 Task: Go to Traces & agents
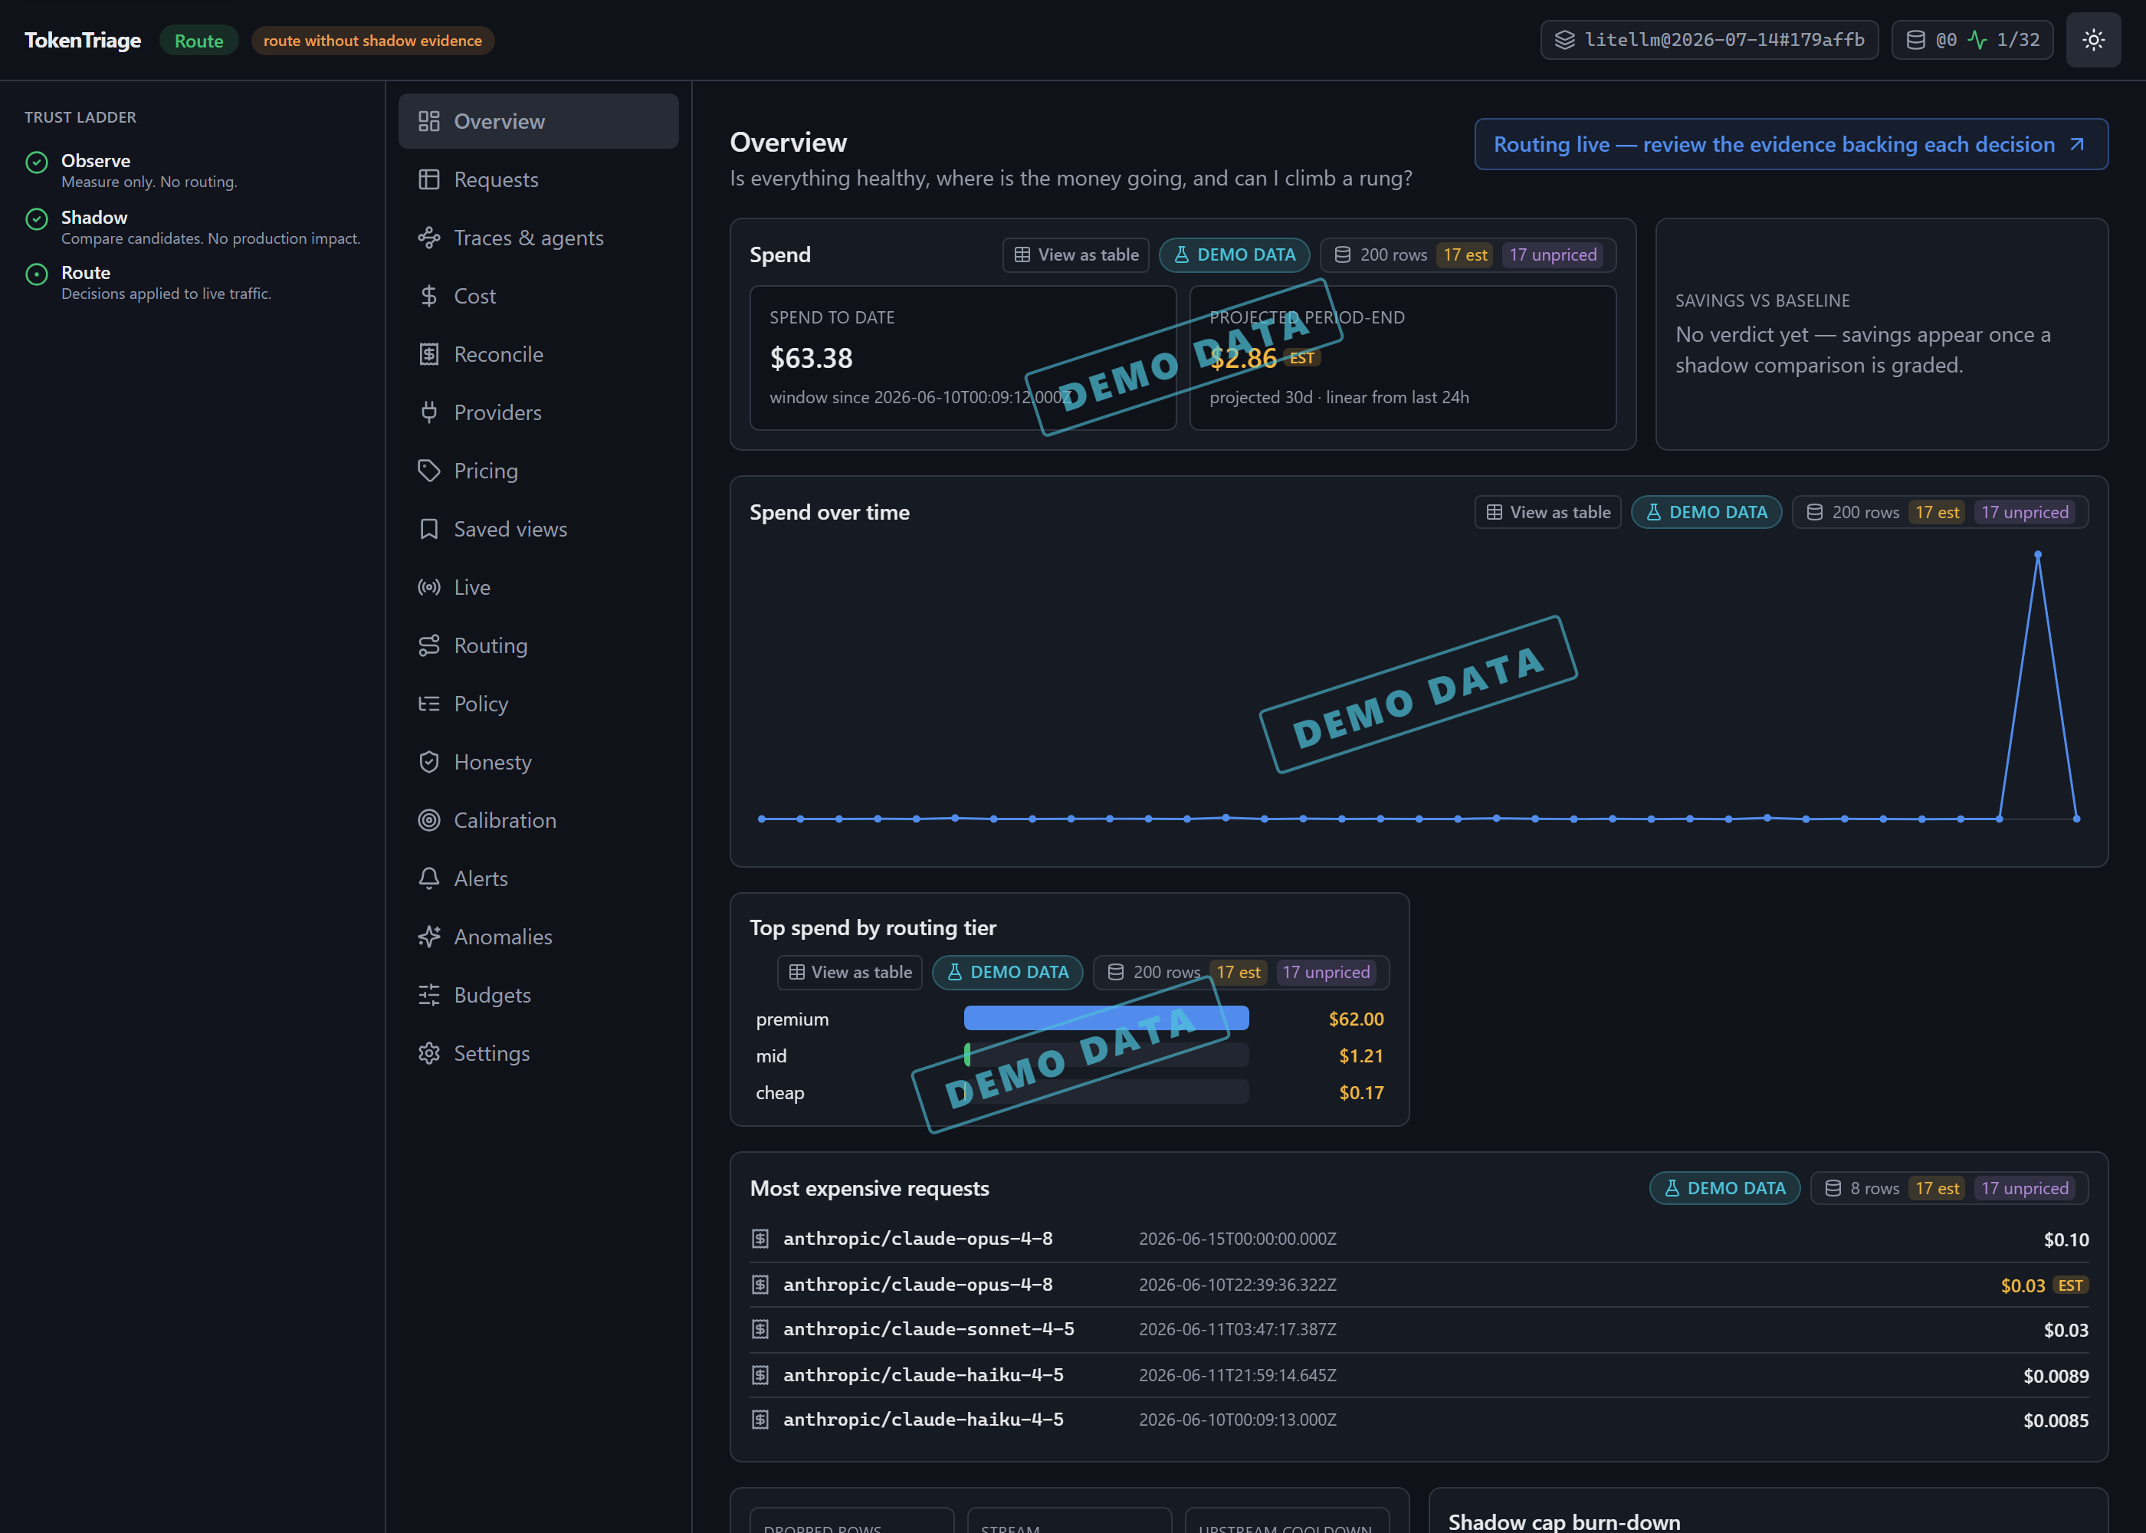[538, 238]
